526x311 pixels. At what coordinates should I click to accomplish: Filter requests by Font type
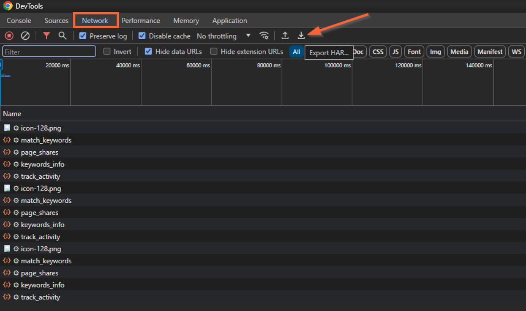click(x=414, y=51)
